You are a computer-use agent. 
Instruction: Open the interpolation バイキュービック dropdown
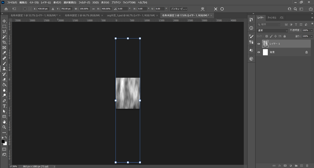tap(179, 9)
